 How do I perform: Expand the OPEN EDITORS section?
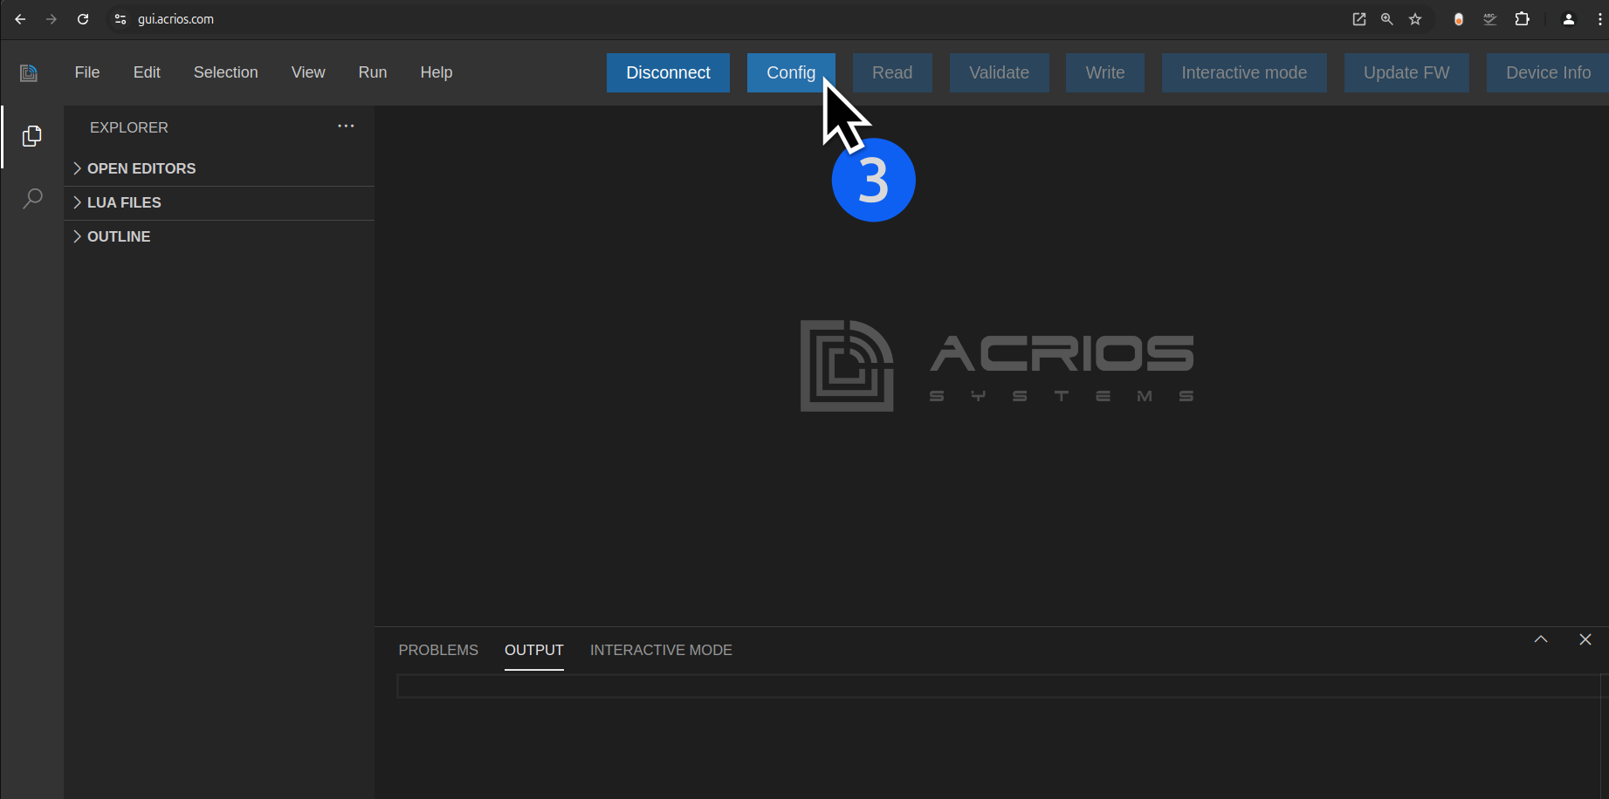tap(141, 168)
